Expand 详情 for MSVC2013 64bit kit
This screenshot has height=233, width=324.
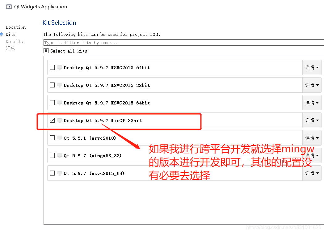(312, 67)
